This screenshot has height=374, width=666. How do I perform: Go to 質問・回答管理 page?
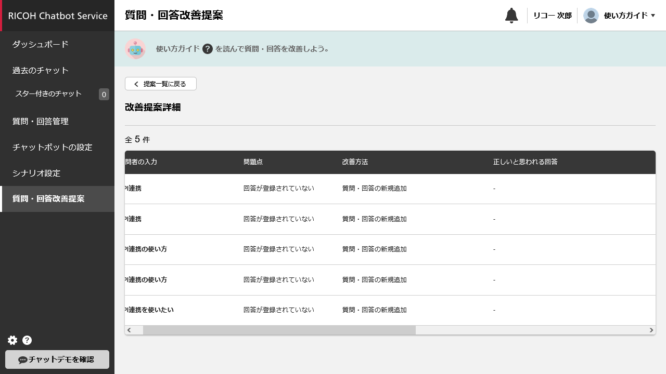click(x=41, y=121)
